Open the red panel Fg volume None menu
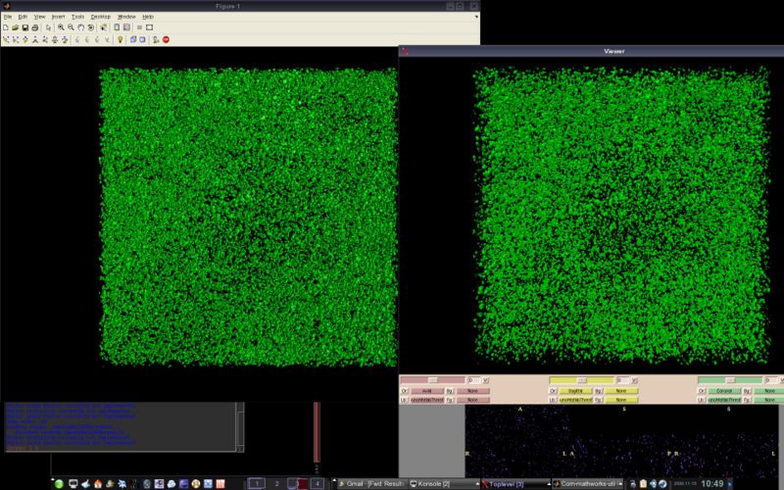784x490 pixels. click(x=473, y=400)
